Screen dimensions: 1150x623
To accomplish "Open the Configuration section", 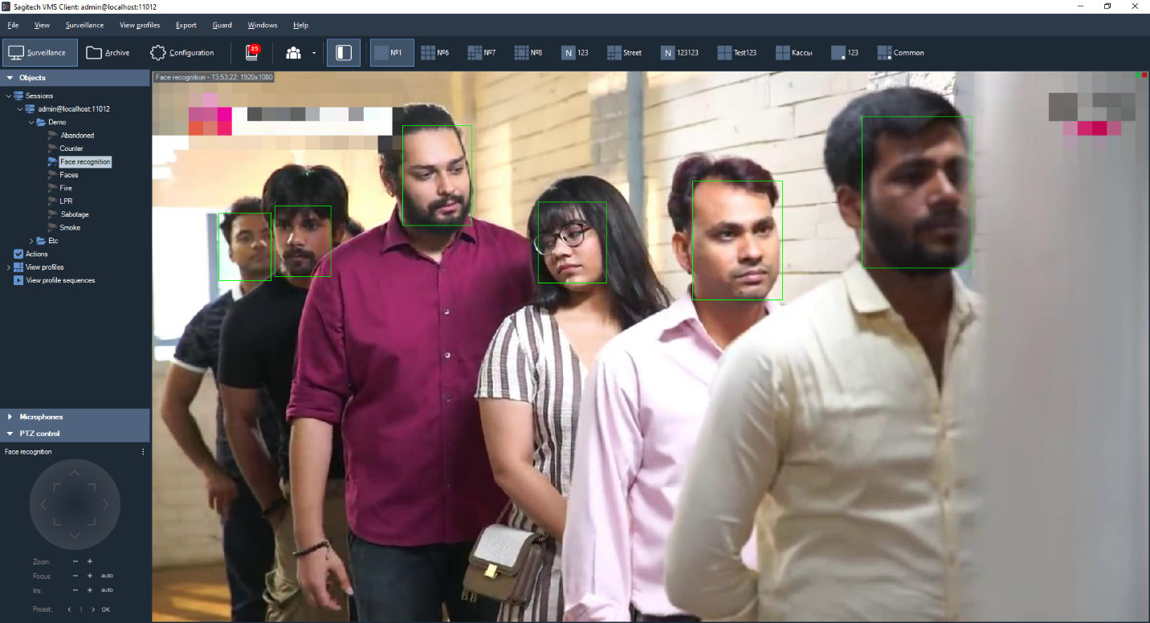I will (x=182, y=53).
